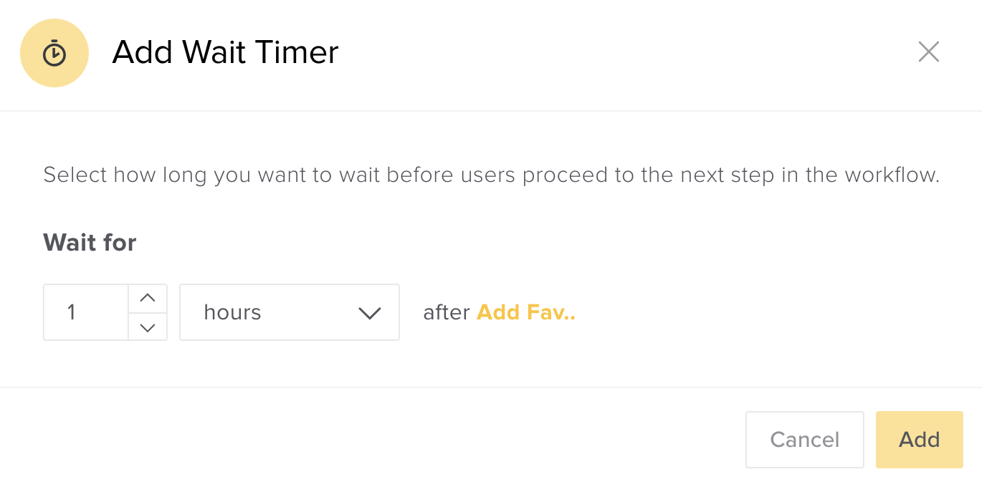The image size is (982, 487).
Task: Confirm with the yellow Add button
Action: [919, 439]
